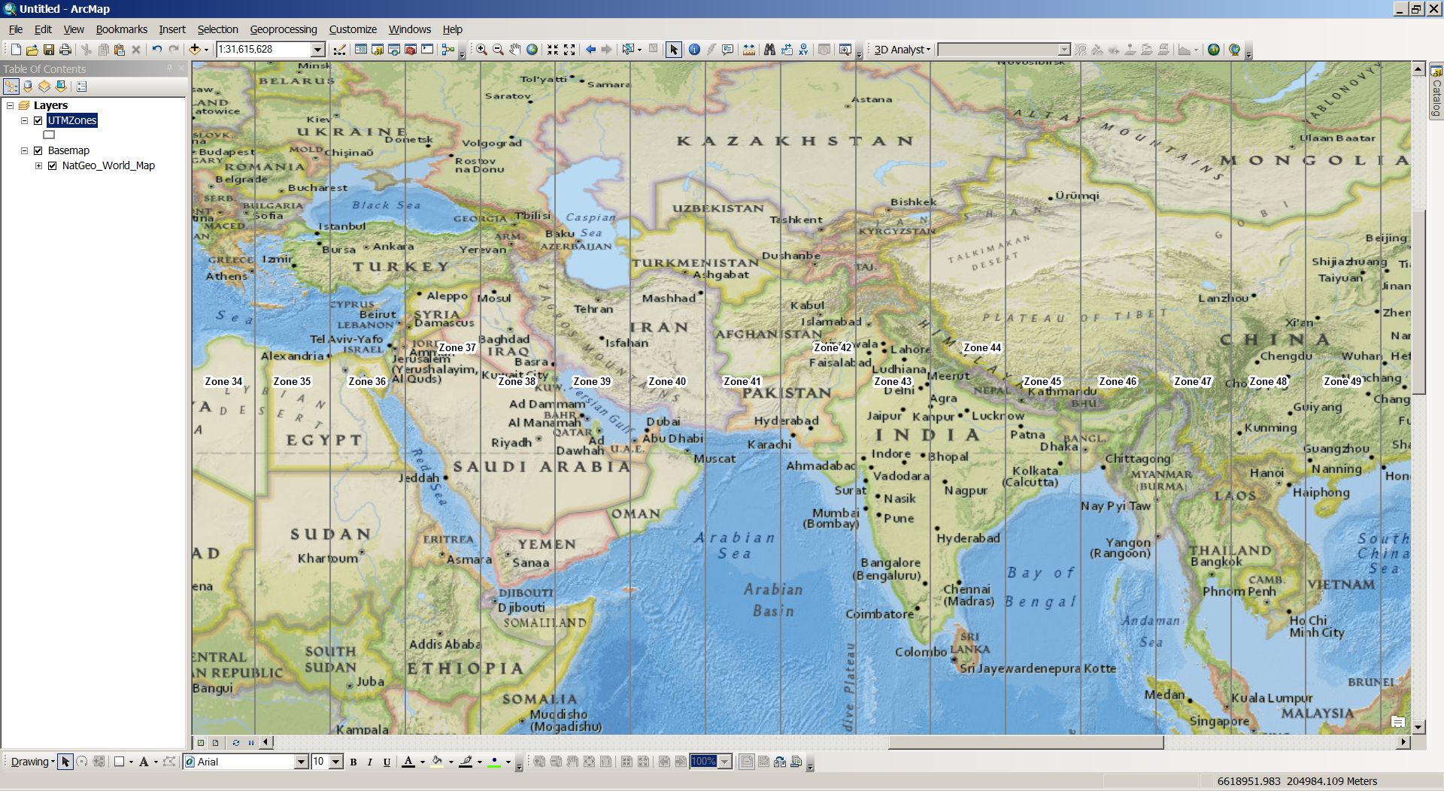Click the 3D Analyst toolbar button
Image resolution: width=1444 pixels, height=791 pixels.
tap(902, 50)
